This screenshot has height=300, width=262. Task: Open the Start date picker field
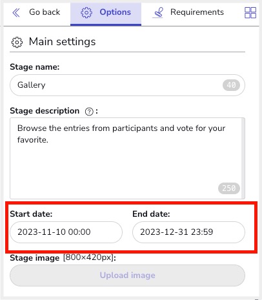[66, 232]
